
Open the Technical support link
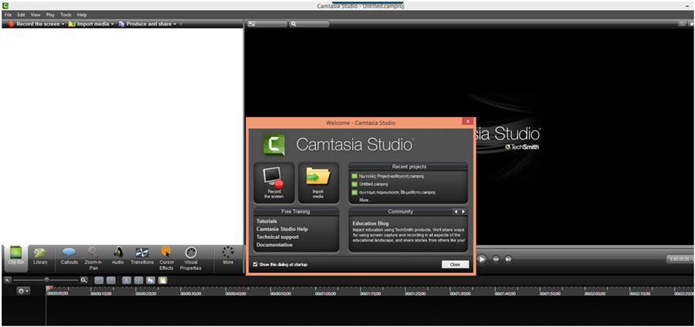tap(277, 237)
